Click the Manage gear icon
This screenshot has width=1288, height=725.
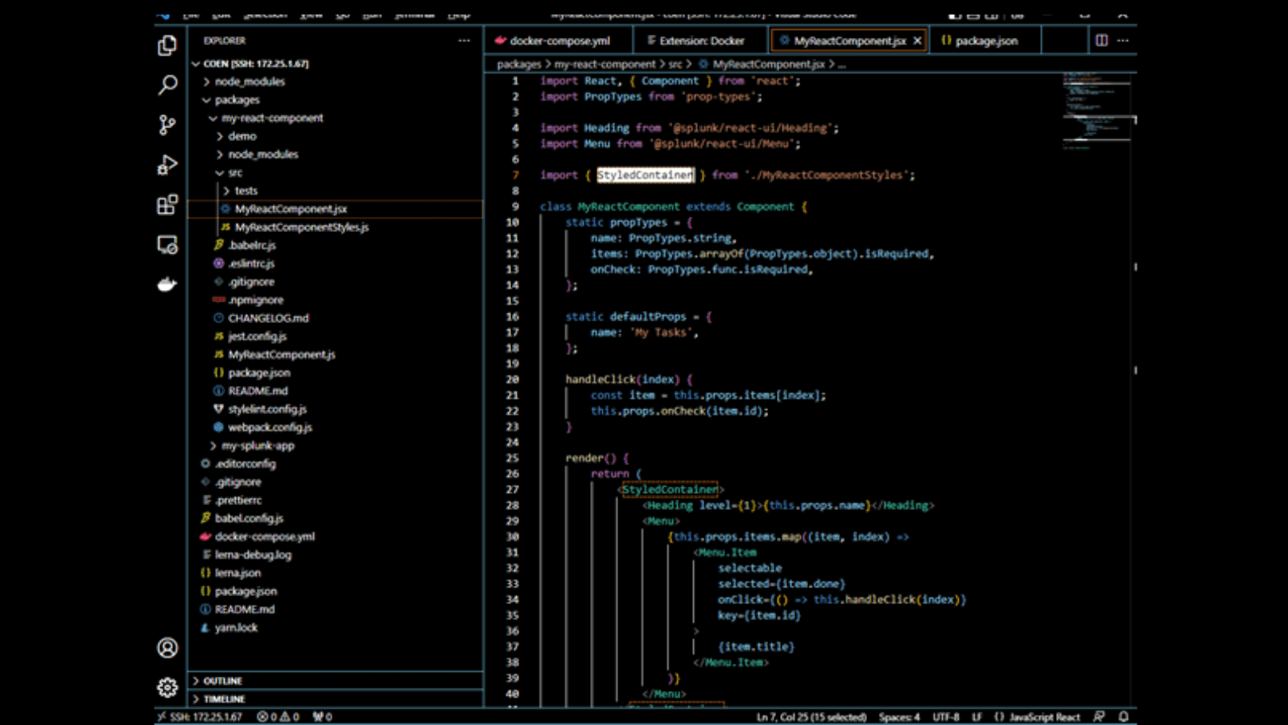pos(167,687)
